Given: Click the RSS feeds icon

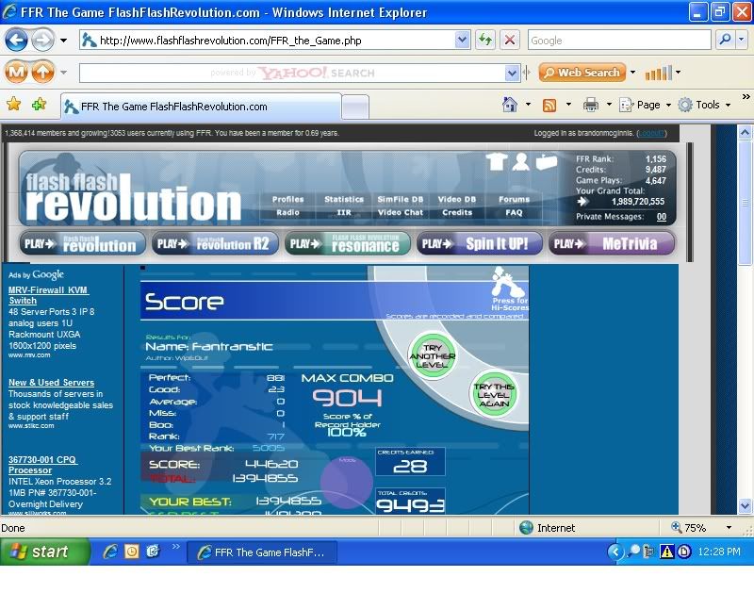Looking at the screenshot, I should [549, 105].
